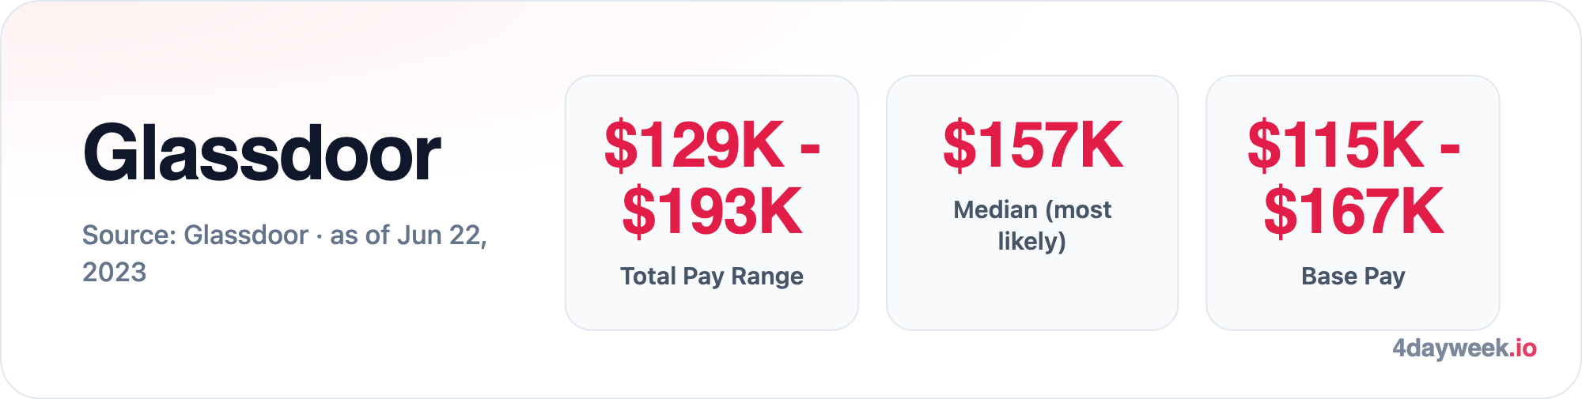Open the Base Pay card
The image size is (1582, 399).
(x=1353, y=203)
